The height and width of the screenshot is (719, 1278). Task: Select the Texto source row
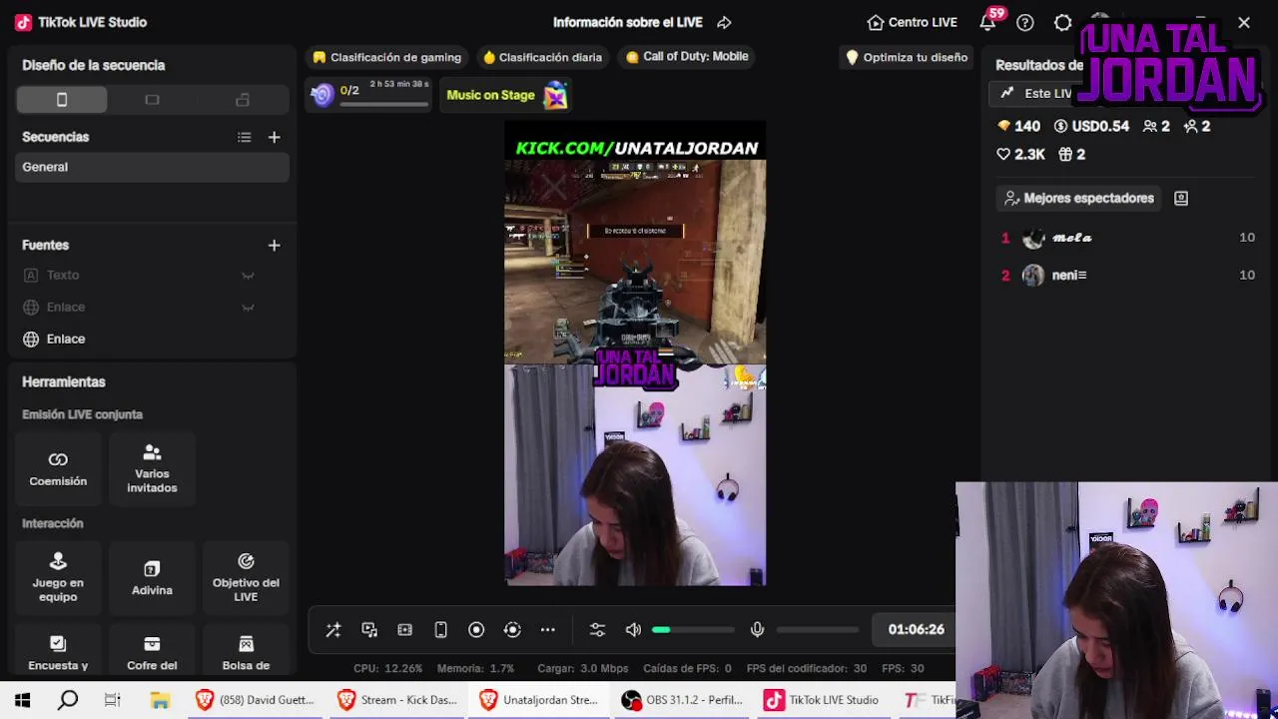(153, 275)
